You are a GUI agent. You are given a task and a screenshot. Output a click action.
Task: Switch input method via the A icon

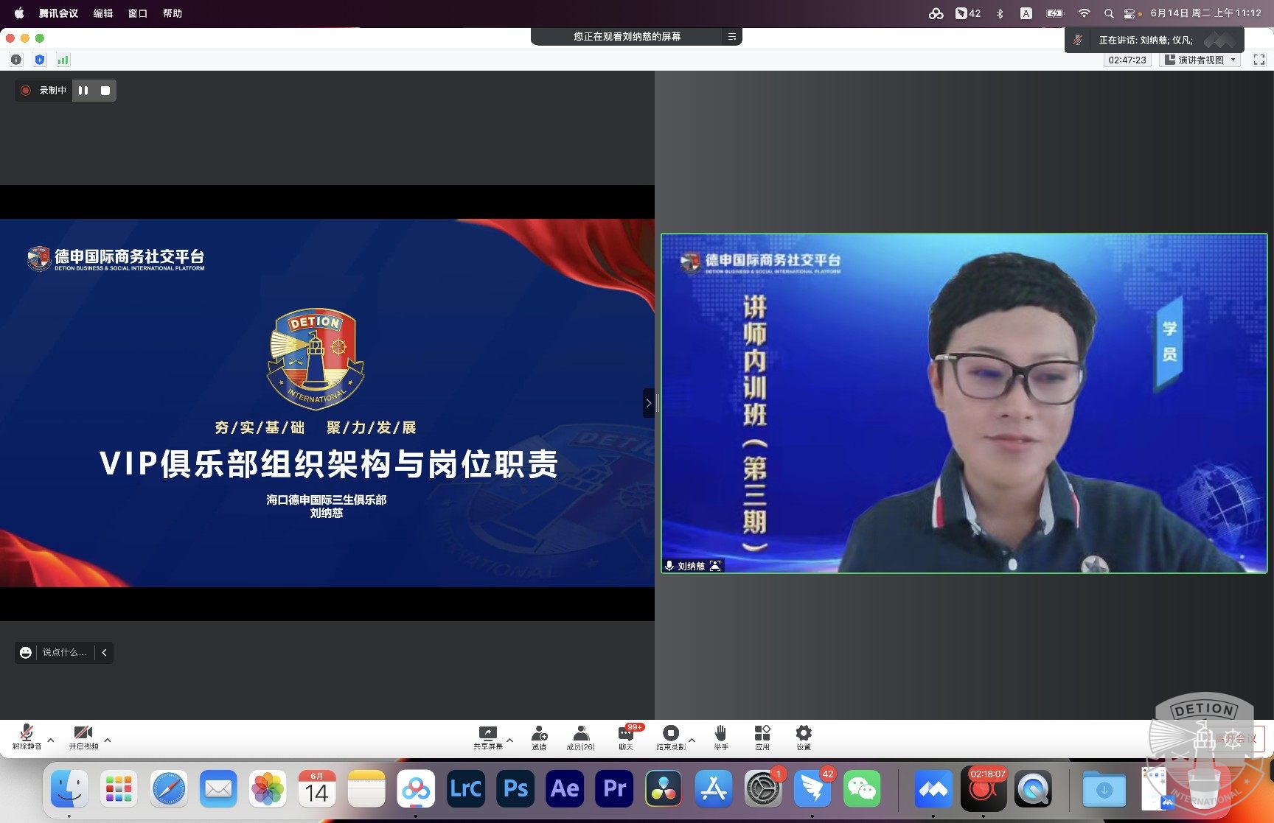(1026, 13)
